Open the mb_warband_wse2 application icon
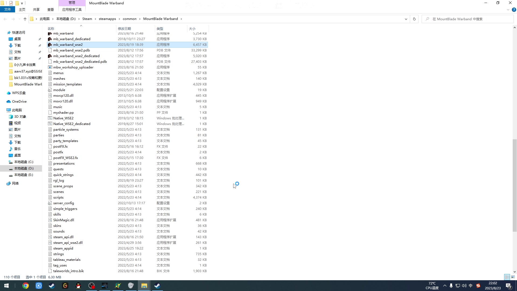517x291 pixels. click(x=50, y=45)
